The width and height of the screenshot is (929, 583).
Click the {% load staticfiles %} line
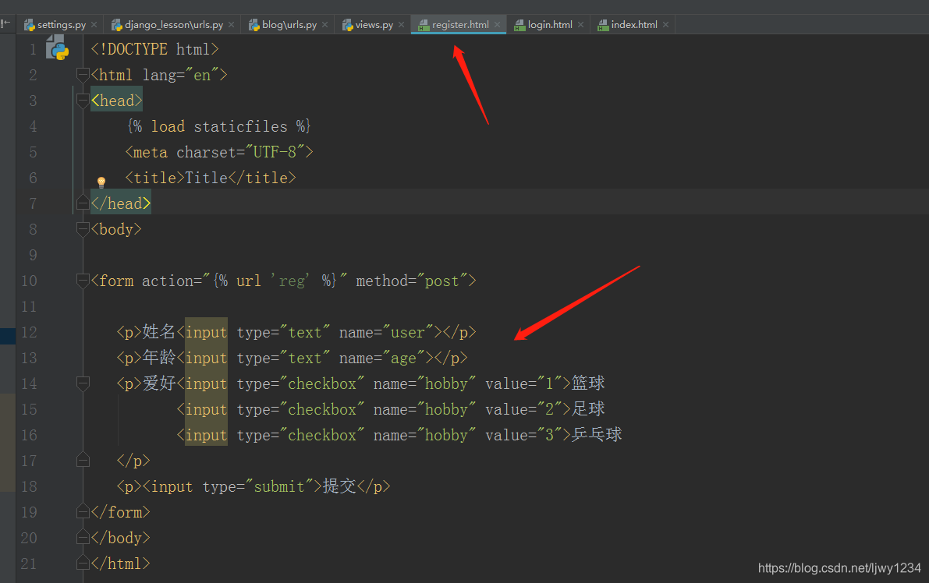[x=218, y=127]
